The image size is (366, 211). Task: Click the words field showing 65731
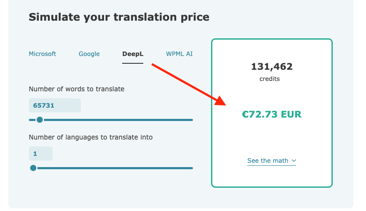point(54,105)
